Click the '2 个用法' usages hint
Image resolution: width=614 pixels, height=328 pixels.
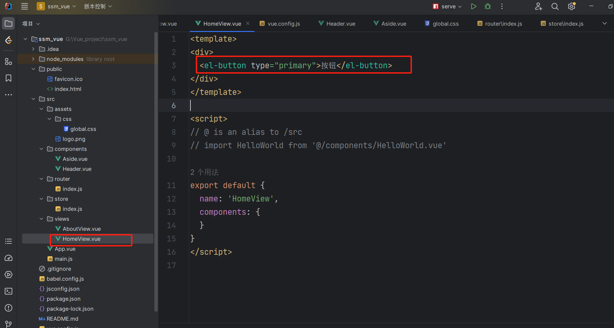tap(204, 172)
